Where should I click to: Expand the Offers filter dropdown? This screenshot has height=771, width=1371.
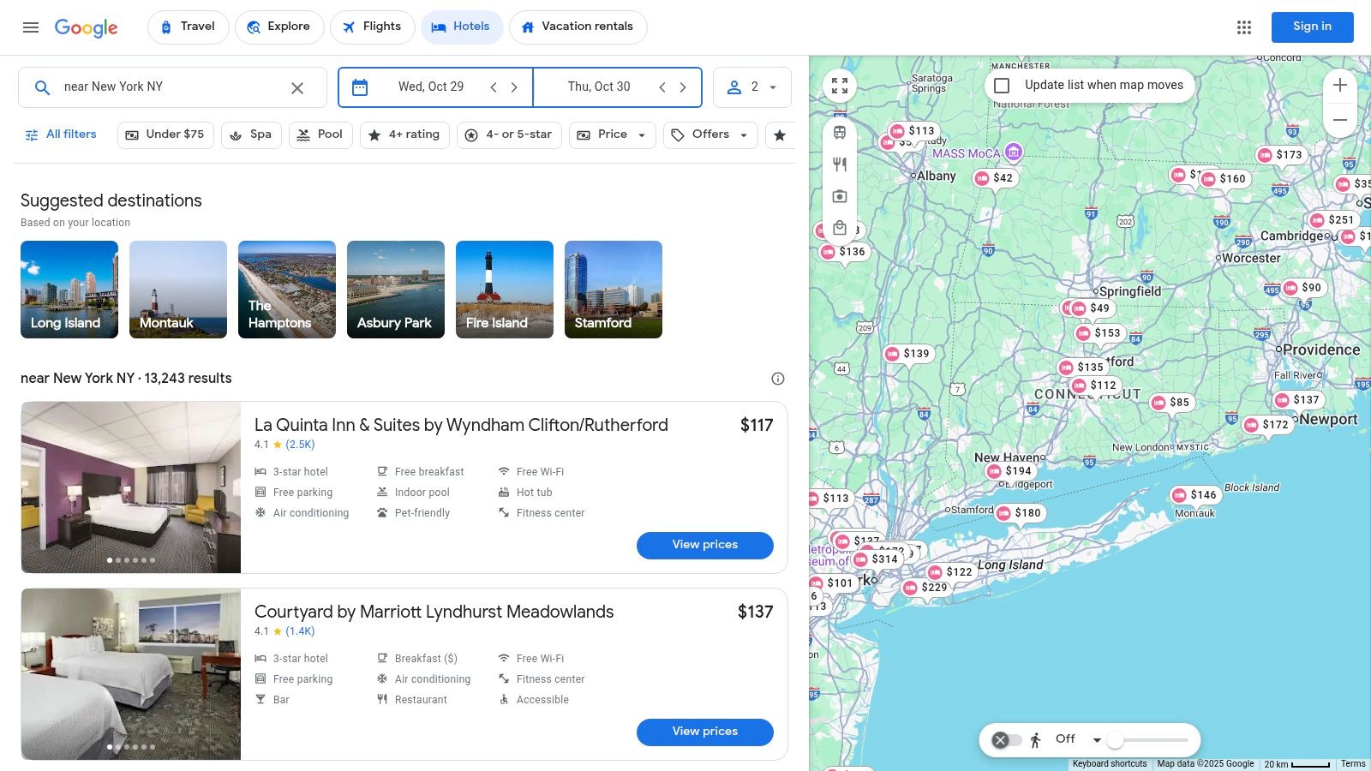tap(710, 134)
